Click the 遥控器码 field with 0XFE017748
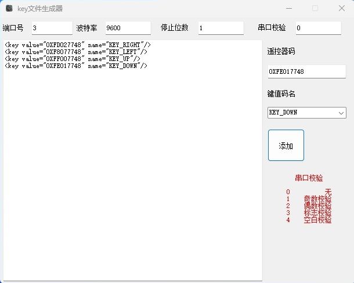The image size is (354, 283). click(306, 71)
